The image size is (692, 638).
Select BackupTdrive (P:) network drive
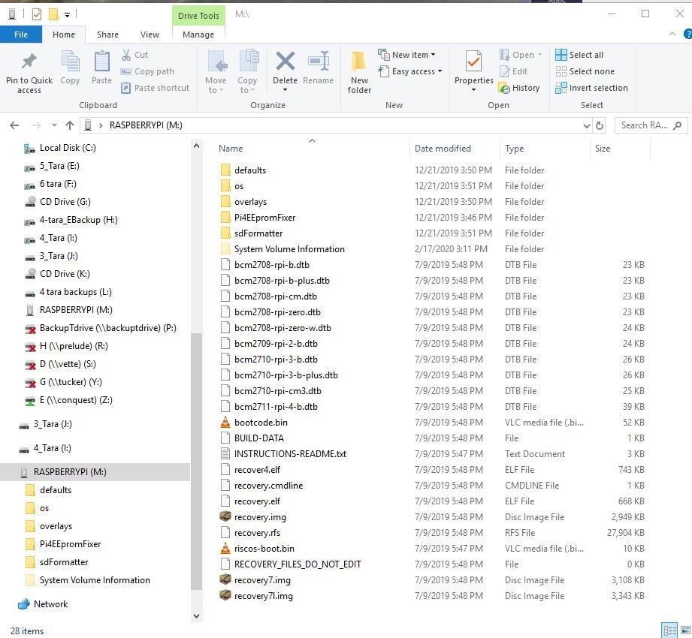coord(107,328)
